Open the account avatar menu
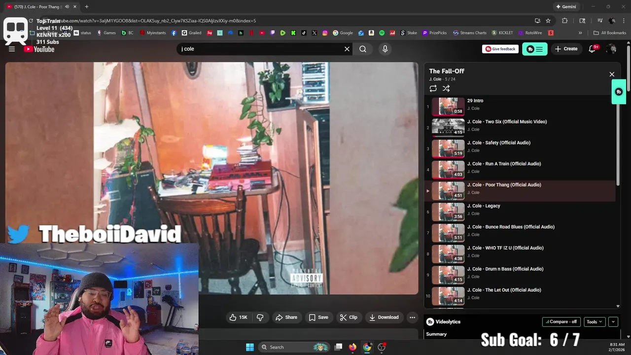 point(611,49)
